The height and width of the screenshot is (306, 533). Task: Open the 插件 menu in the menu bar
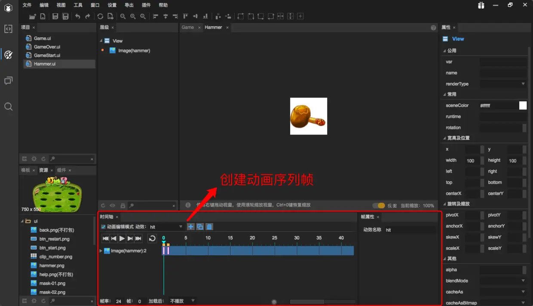[146, 5]
